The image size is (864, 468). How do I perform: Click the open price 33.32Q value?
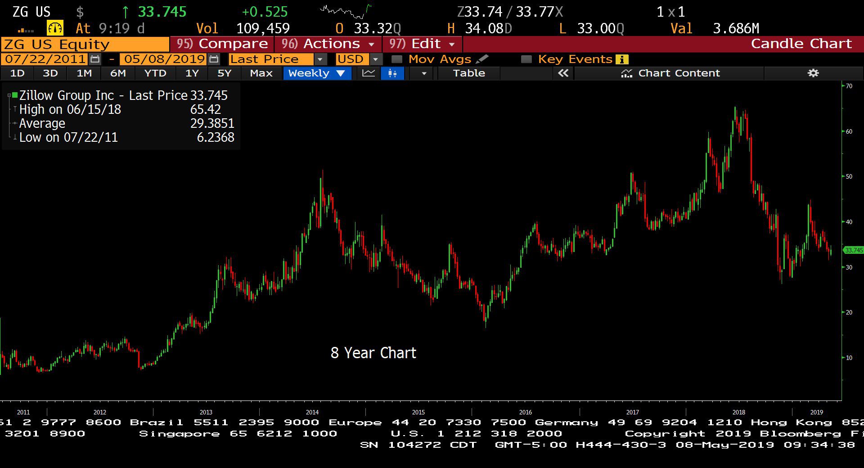(x=377, y=28)
